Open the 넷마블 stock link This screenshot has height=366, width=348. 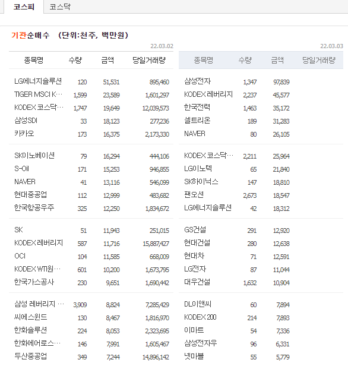[x=194, y=356]
